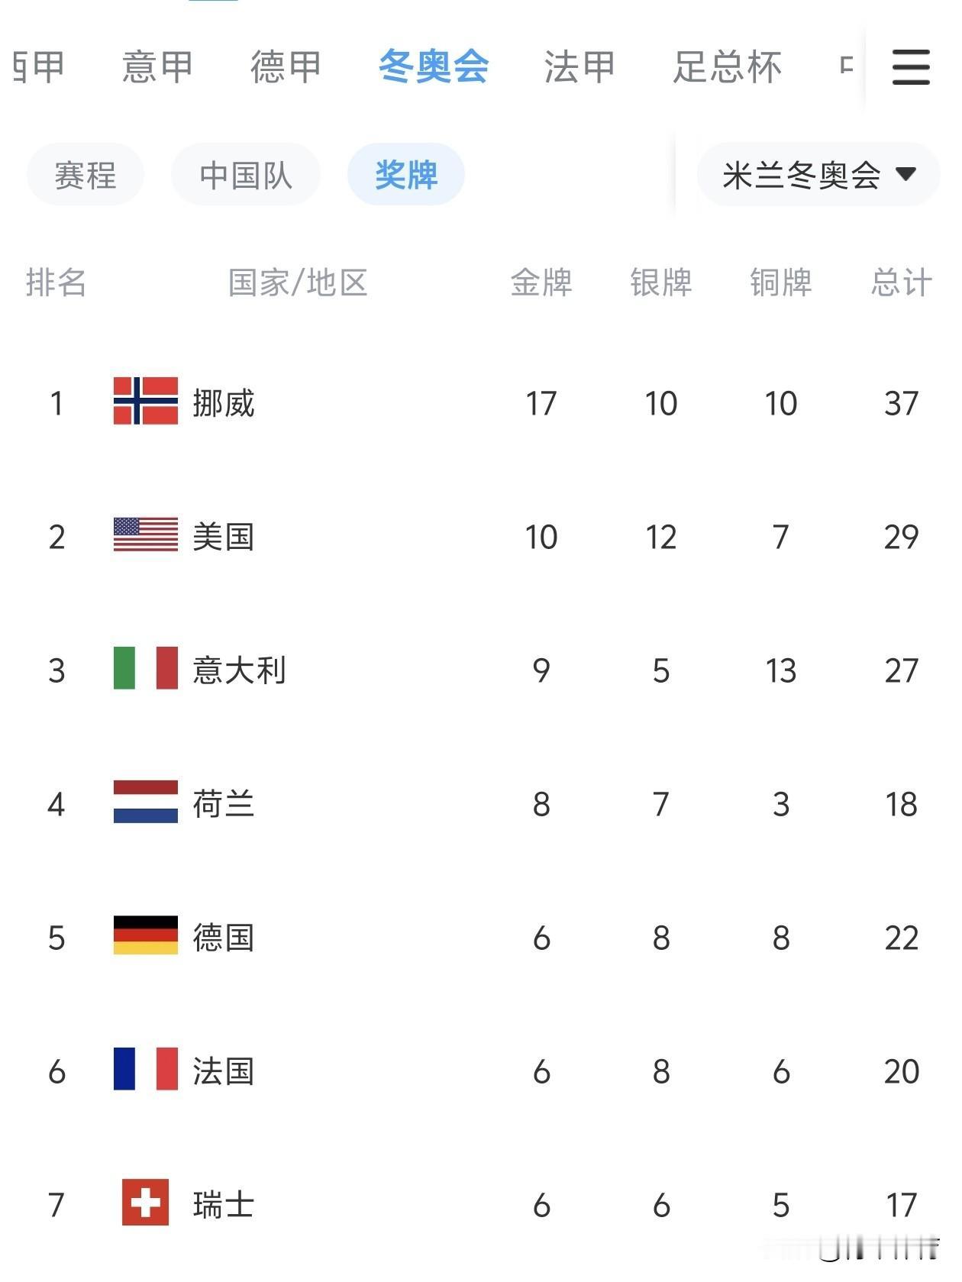Click the Italy flag icon
The height and width of the screenshot is (1282, 962).
point(145,668)
